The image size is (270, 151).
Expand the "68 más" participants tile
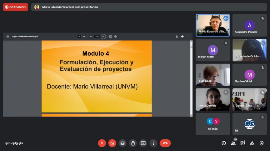213,124
